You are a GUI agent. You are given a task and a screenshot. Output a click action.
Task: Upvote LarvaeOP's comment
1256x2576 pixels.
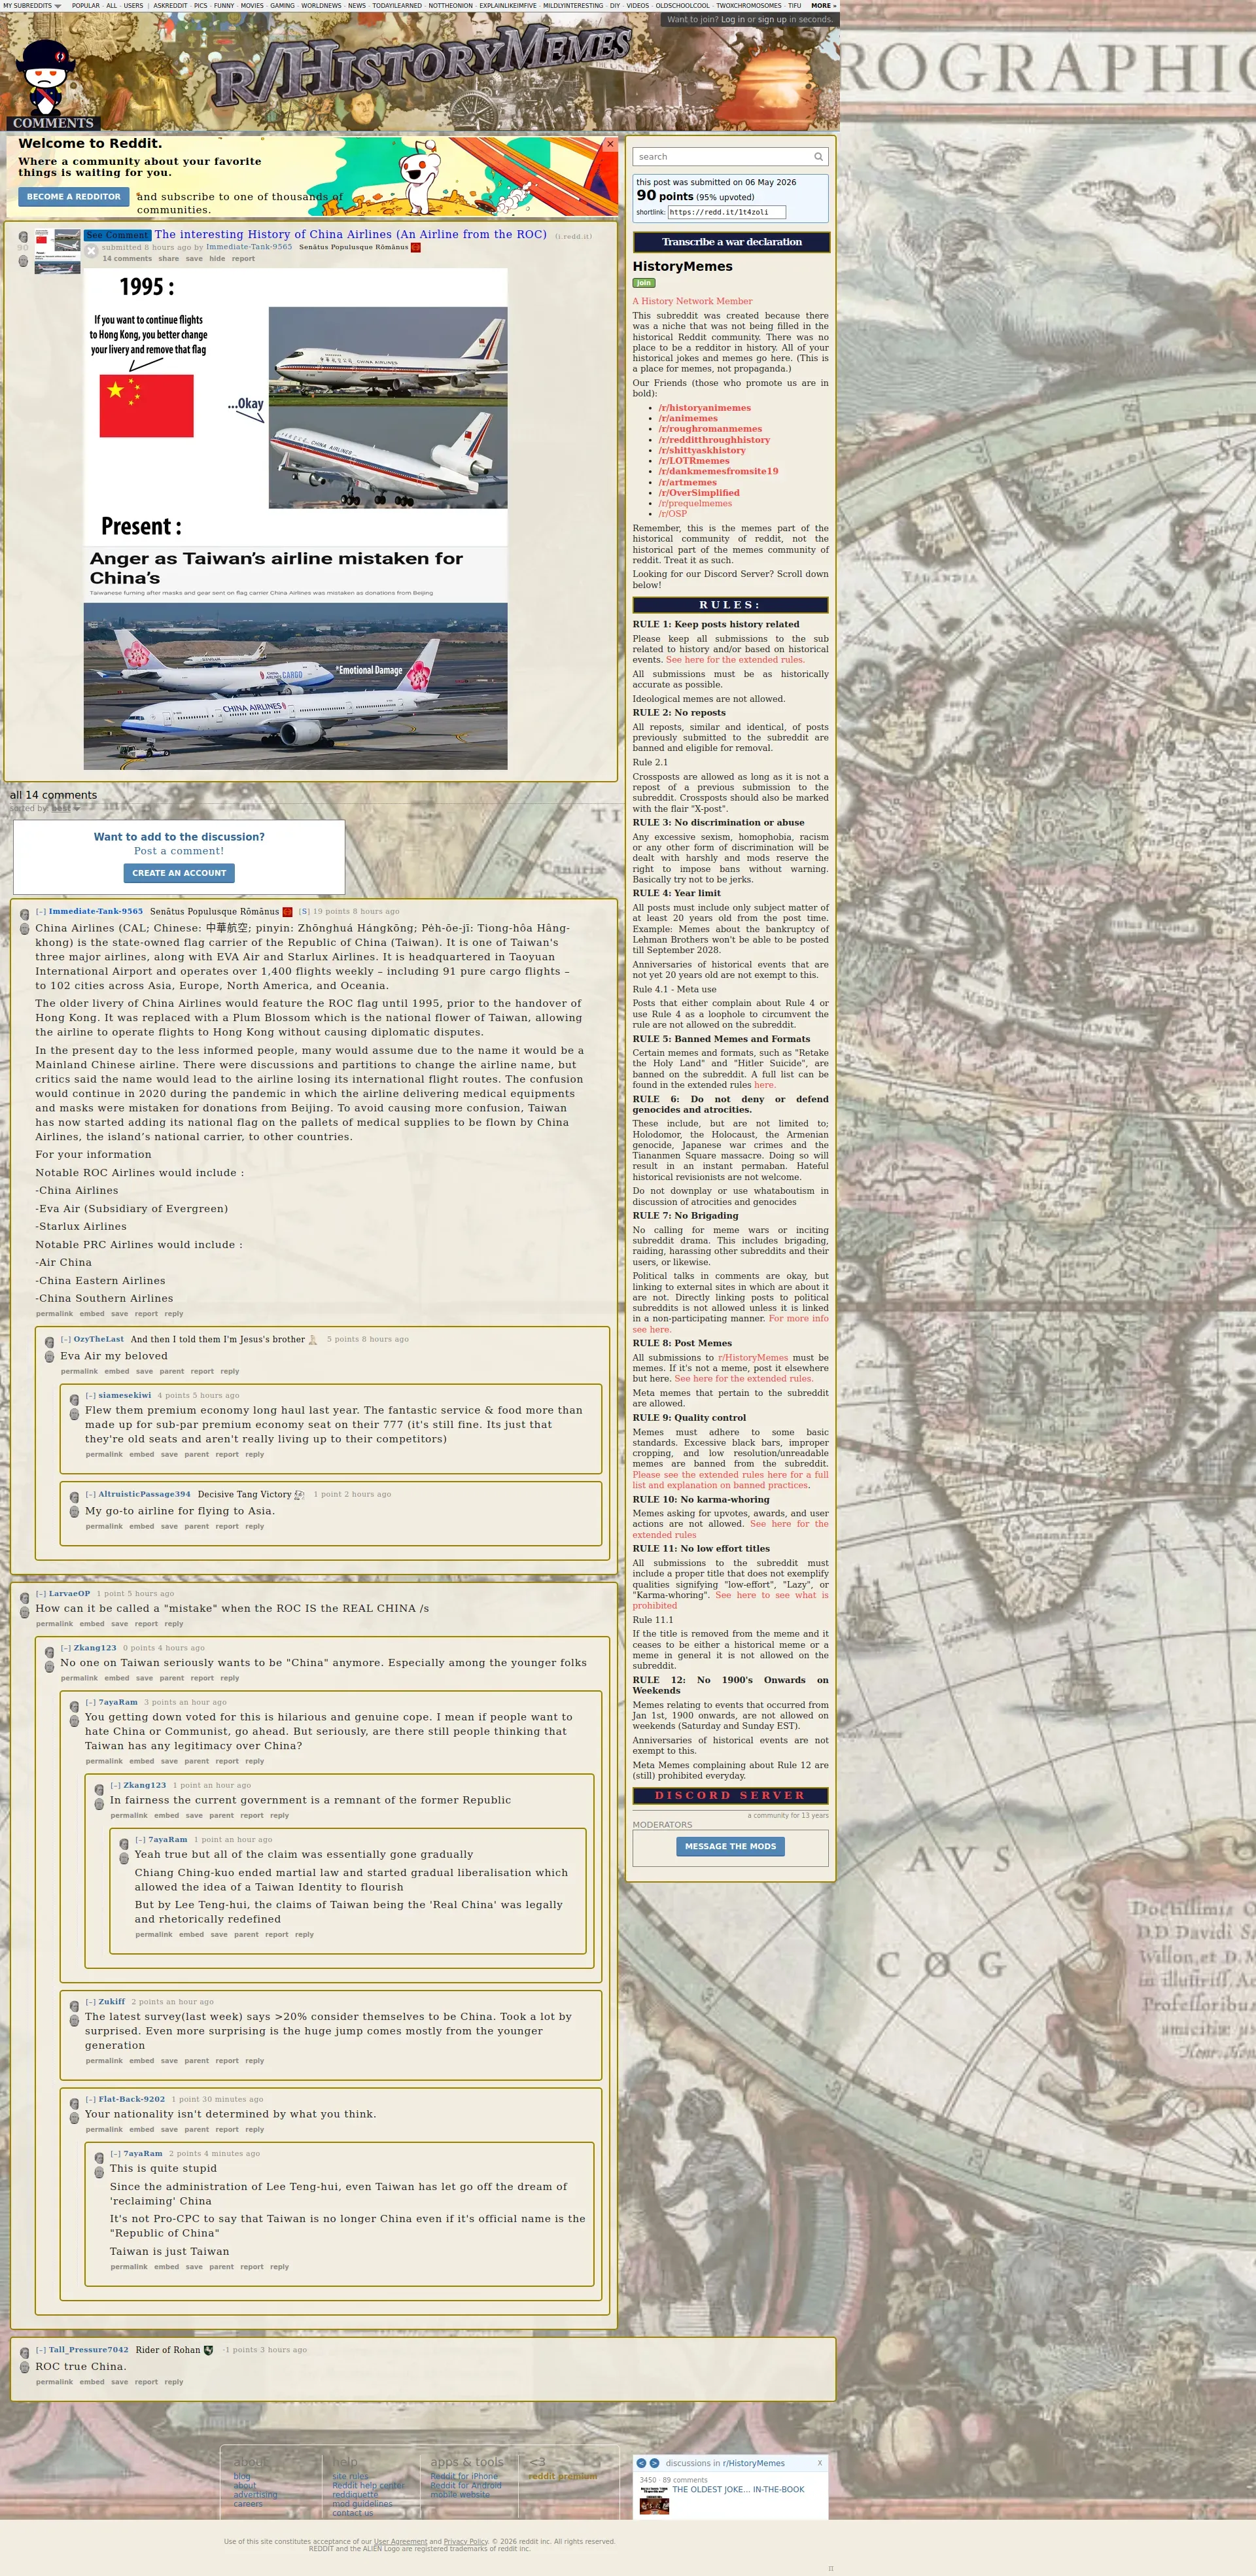click(25, 1597)
